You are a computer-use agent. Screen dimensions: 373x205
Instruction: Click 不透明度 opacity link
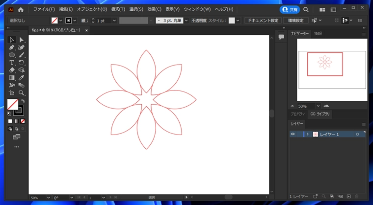[x=199, y=21]
